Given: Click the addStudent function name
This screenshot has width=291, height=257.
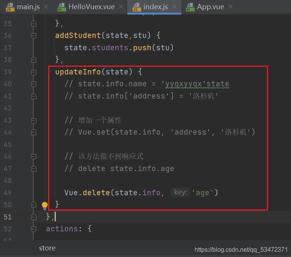Looking at the screenshot, I should [78, 35].
